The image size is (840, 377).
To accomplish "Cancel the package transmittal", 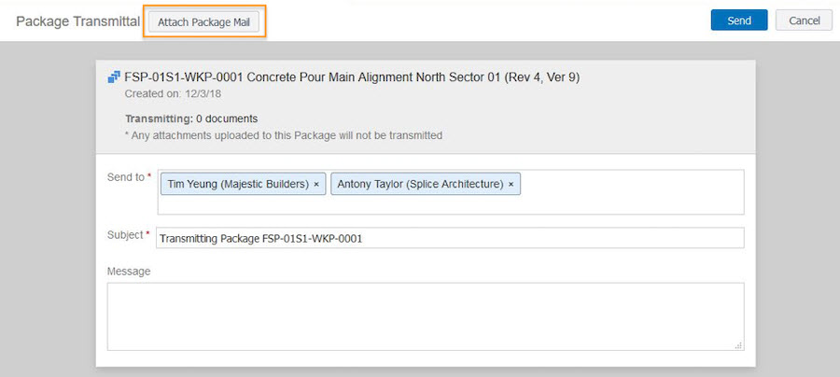I will tap(805, 21).
